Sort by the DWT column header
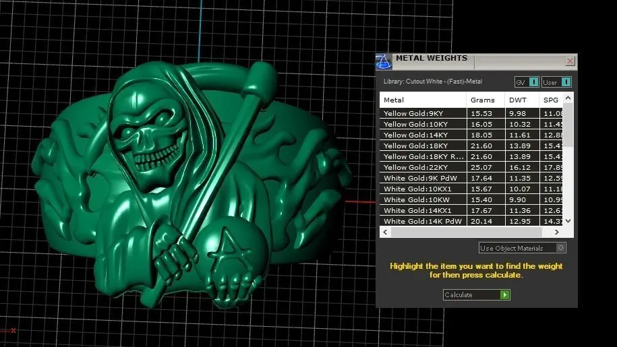This screenshot has height=347, width=617. coord(522,100)
